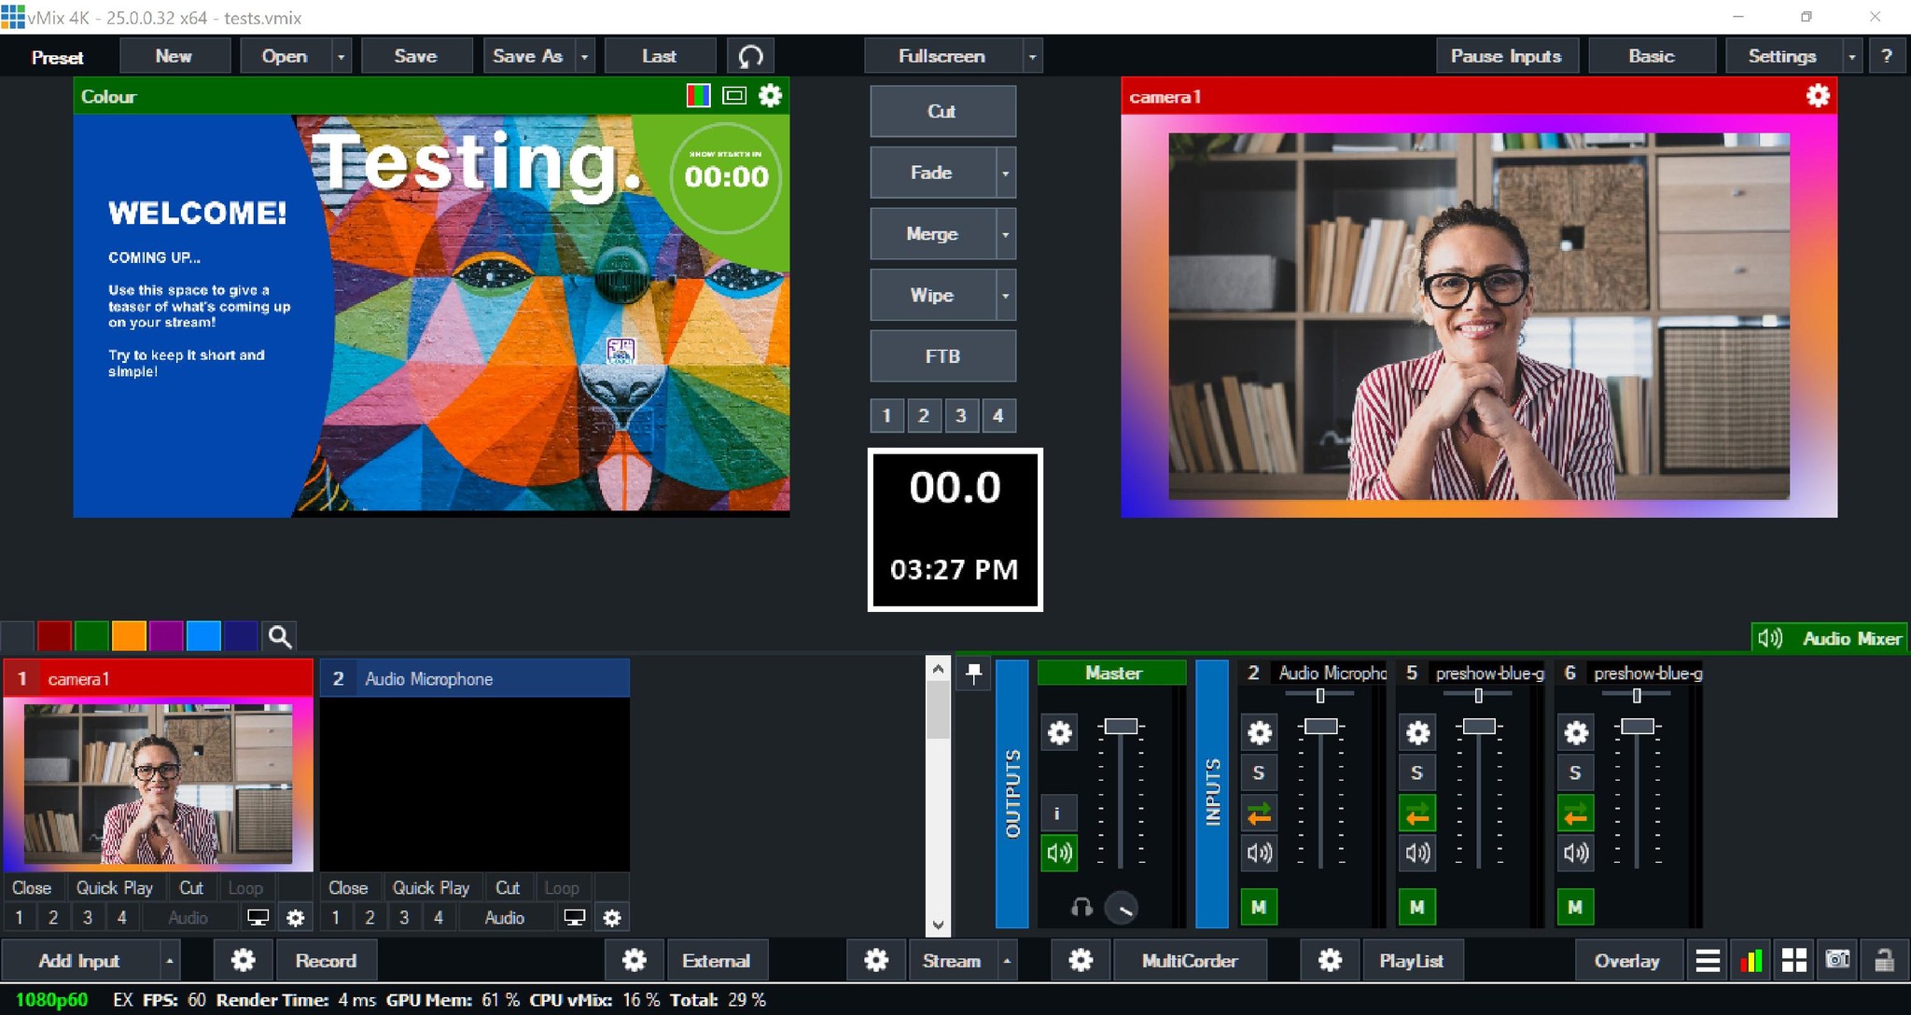Click the headphones icon under Master
This screenshot has height=1015, width=1911.
click(x=1081, y=907)
